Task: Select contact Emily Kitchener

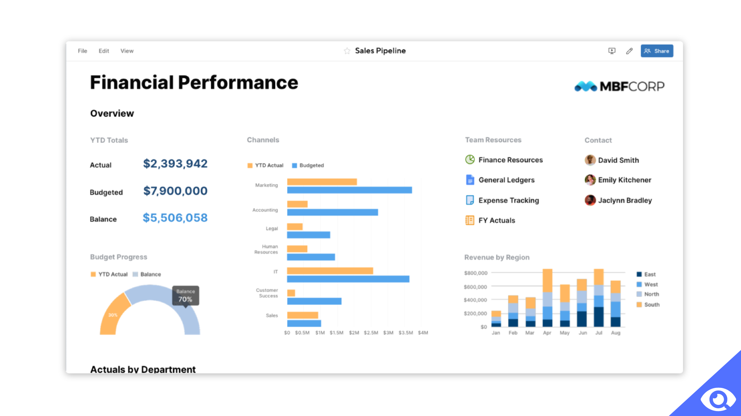Action: (624, 180)
